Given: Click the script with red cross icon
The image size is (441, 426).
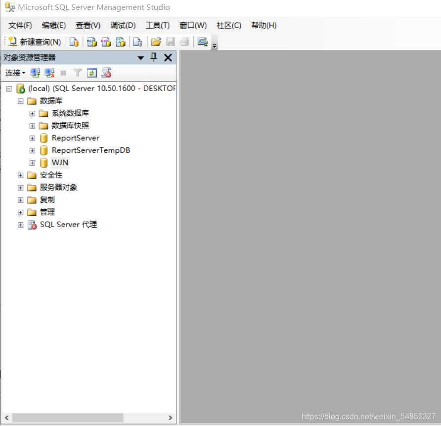Looking at the screenshot, I should [106, 73].
